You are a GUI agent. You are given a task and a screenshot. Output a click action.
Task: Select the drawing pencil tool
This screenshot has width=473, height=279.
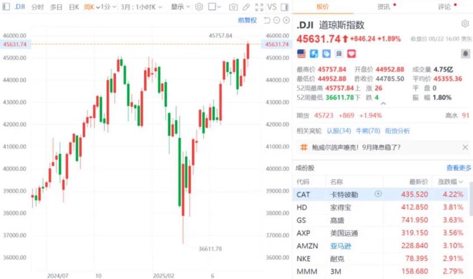point(246,7)
